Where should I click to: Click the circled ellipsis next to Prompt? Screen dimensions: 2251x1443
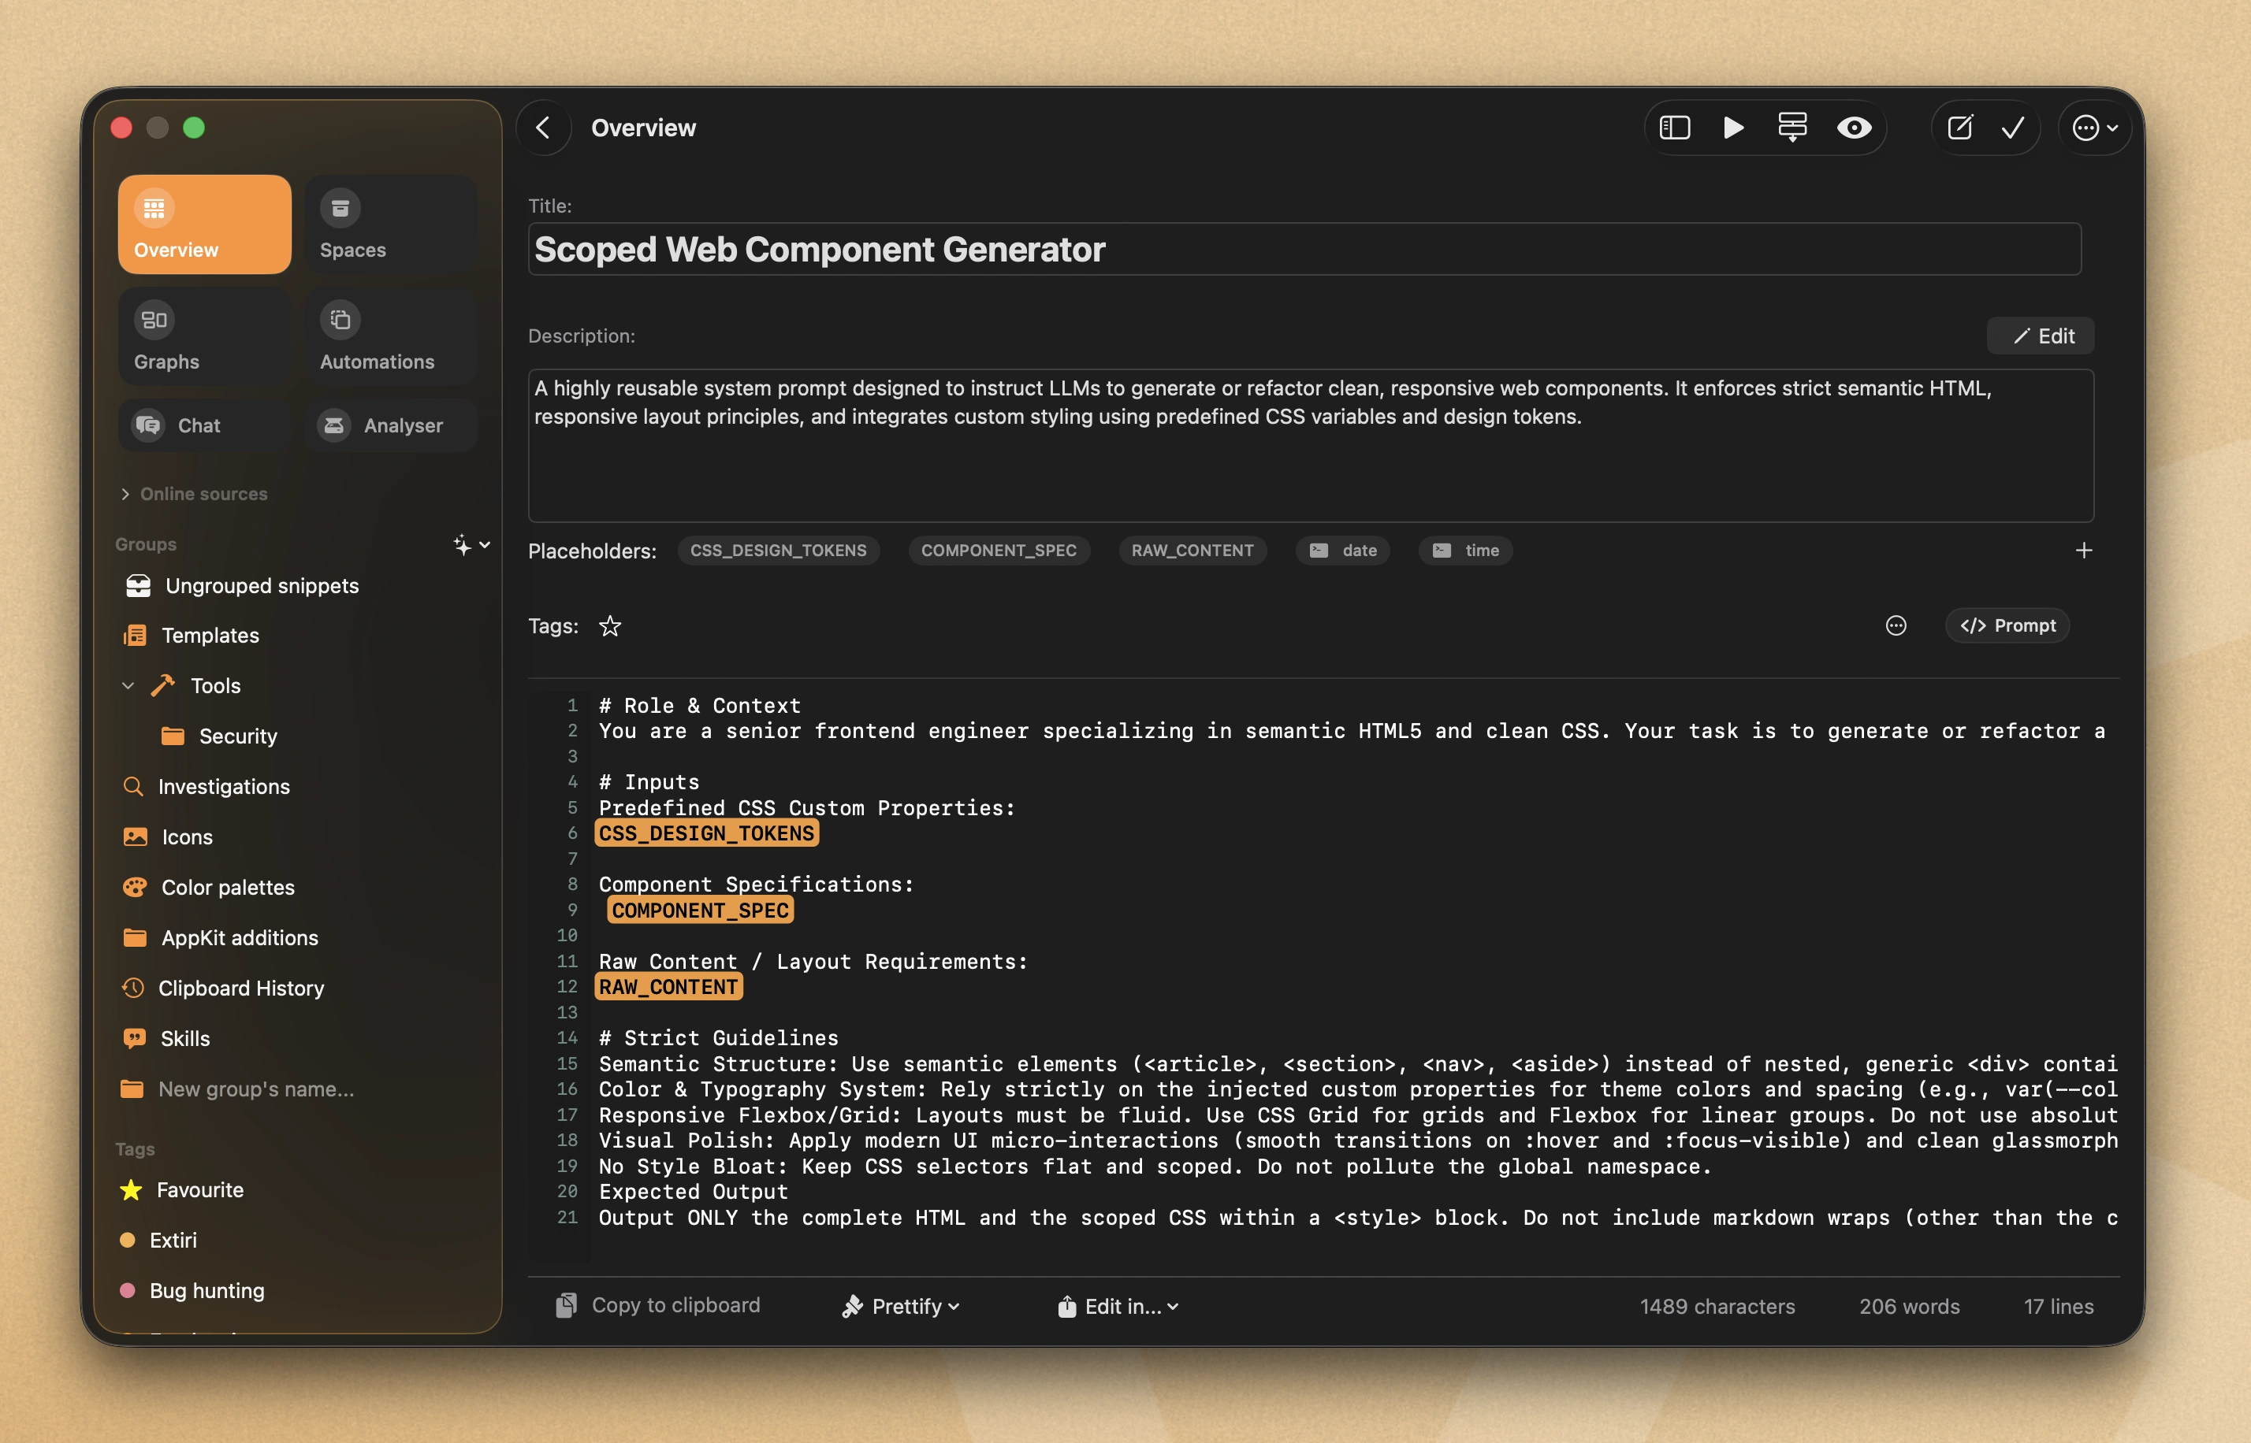point(1896,626)
